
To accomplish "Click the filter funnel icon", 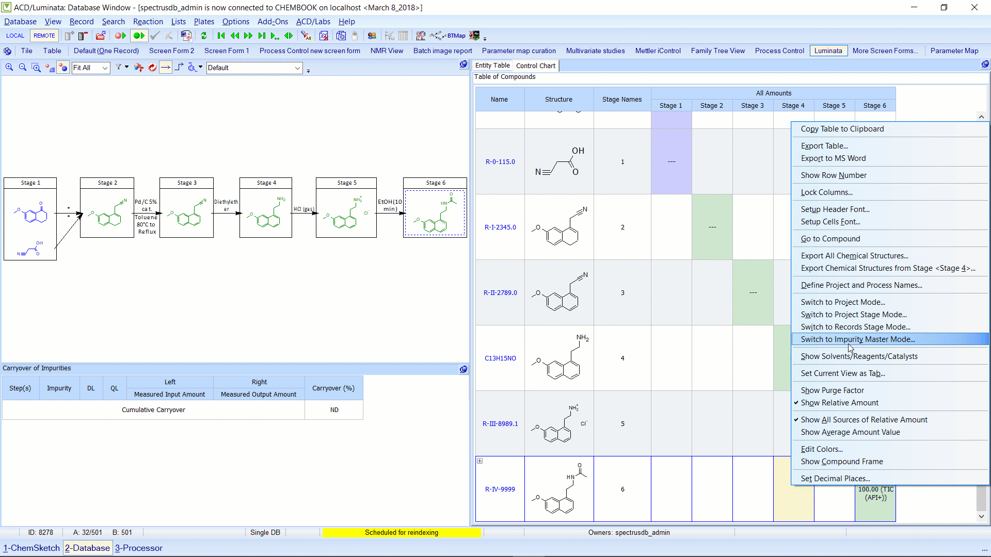I will 118,68.
